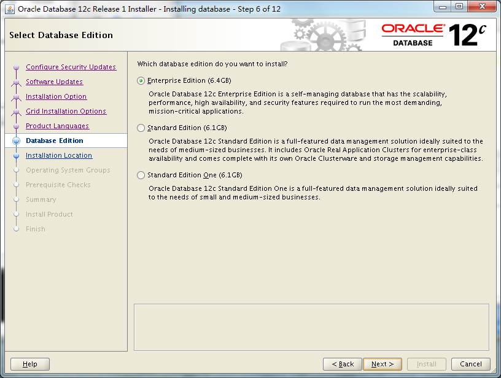Open the Installation Location step
The height and width of the screenshot is (378, 501).
(58, 155)
